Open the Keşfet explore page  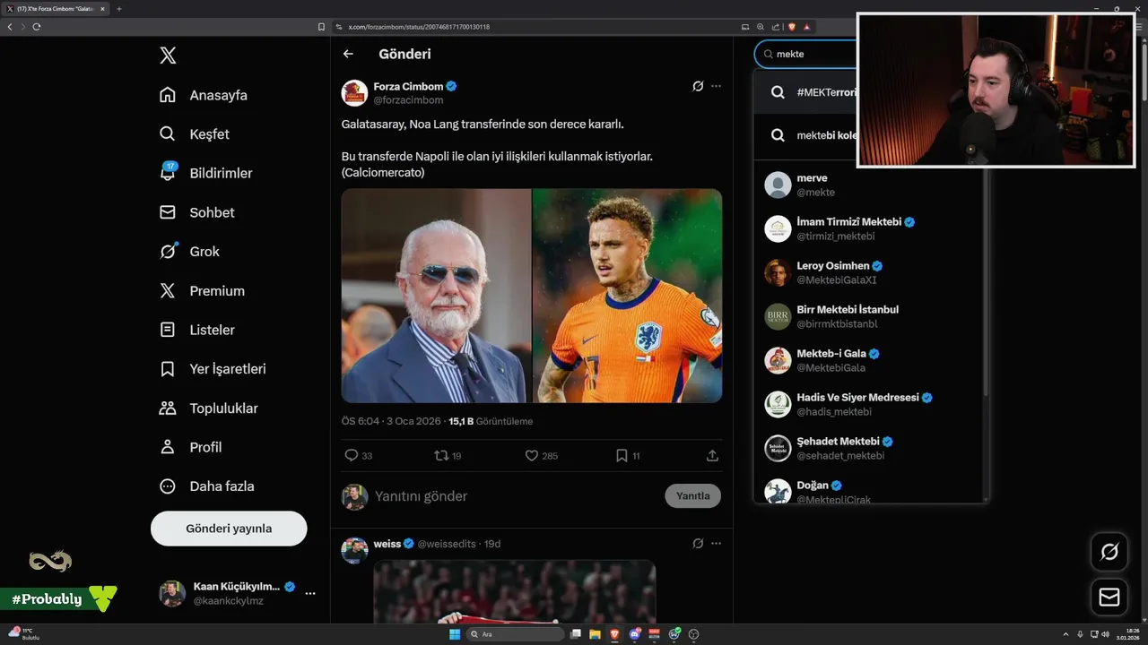(195, 134)
